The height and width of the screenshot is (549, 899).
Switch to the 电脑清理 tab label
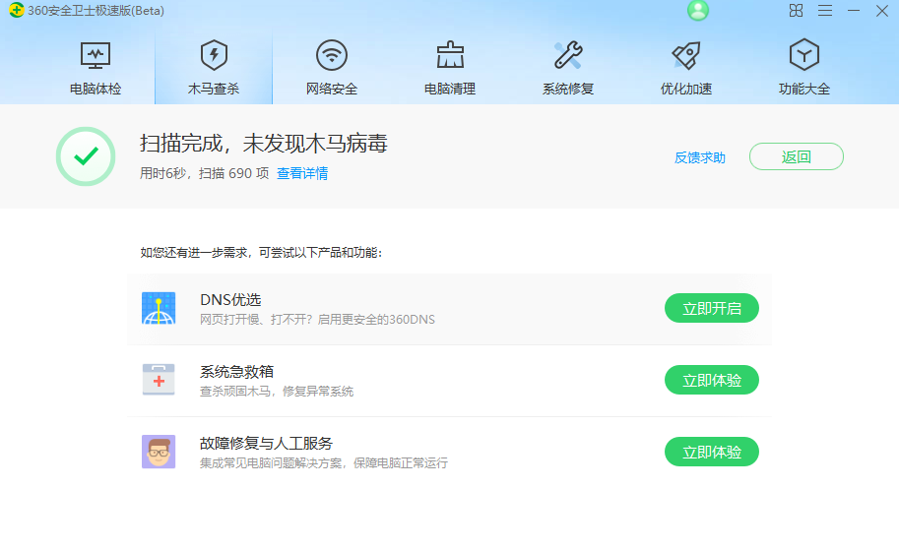450,89
